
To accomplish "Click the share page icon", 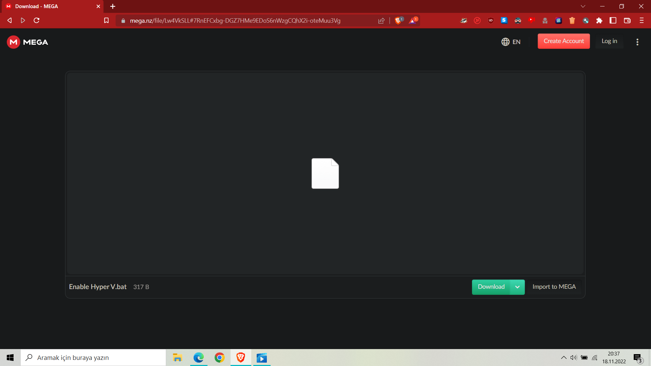I will (381, 21).
